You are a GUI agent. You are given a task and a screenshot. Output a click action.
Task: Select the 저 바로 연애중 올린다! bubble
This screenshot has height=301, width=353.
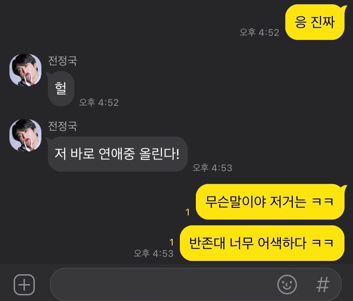[x=117, y=154]
